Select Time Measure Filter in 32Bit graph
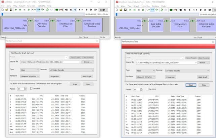This screenshot has width=216, height=138. point(180,25)
